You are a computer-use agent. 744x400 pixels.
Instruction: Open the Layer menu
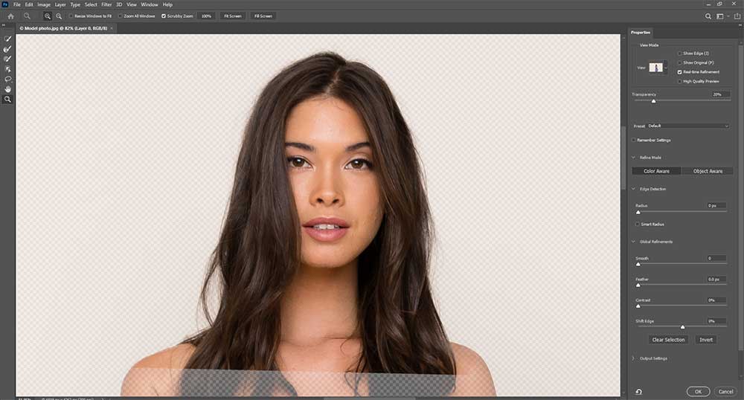click(60, 4)
